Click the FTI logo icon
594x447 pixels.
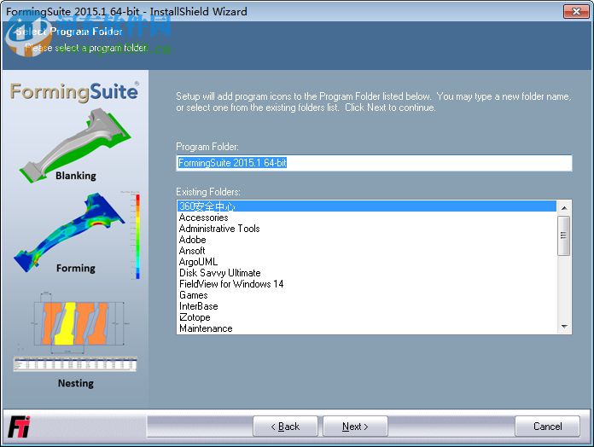pos(19,427)
